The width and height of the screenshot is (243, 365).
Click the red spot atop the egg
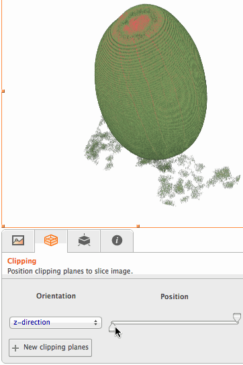pyautogui.click(x=136, y=24)
